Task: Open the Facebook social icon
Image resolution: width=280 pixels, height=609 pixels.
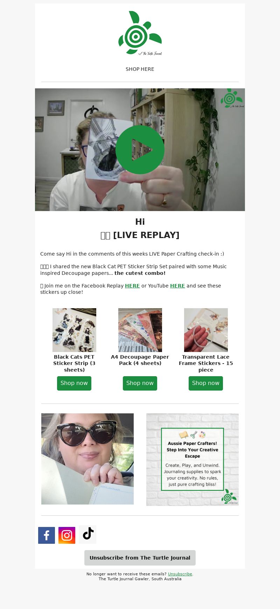Action: coord(47,535)
